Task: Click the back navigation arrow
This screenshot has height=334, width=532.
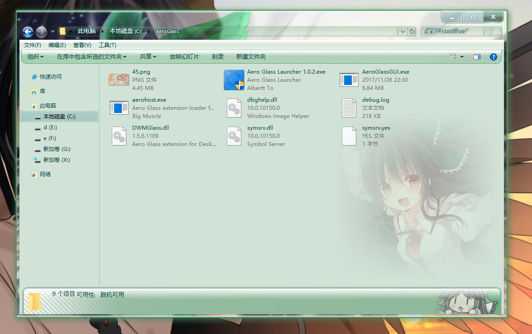Action: click(x=28, y=32)
